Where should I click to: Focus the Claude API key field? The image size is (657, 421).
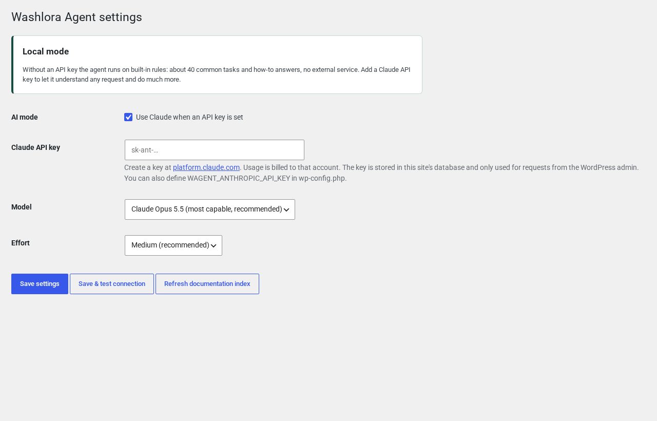point(215,150)
